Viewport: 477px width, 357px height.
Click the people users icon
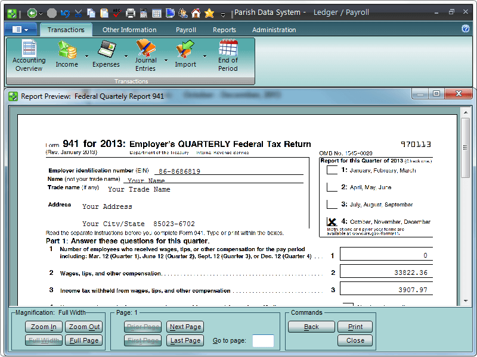pos(183,13)
